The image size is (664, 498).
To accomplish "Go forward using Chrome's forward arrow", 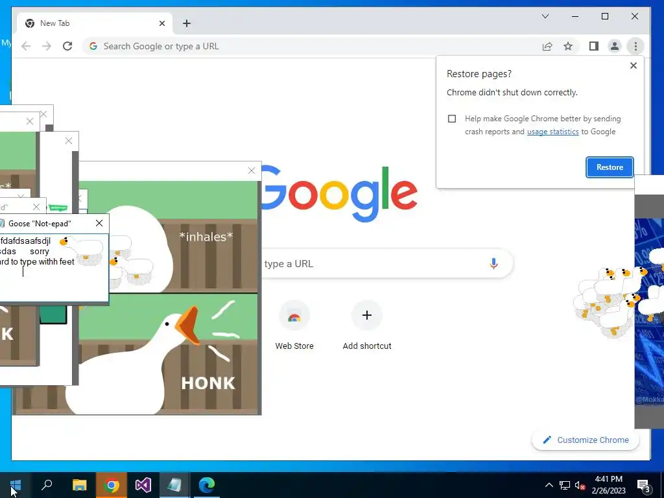I will [47, 46].
